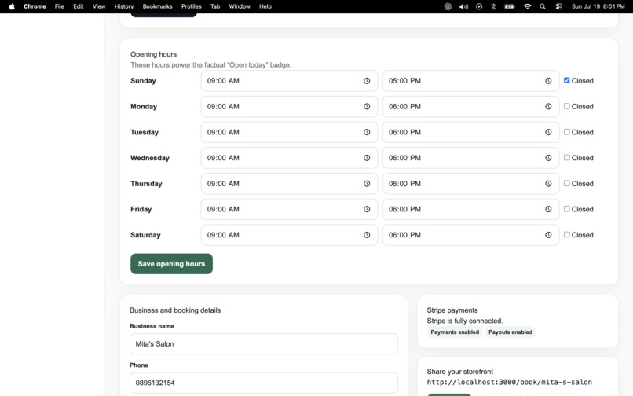633x396 pixels.
Task: Open clock picker for Saturday opening time
Action: tap(367, 235)
